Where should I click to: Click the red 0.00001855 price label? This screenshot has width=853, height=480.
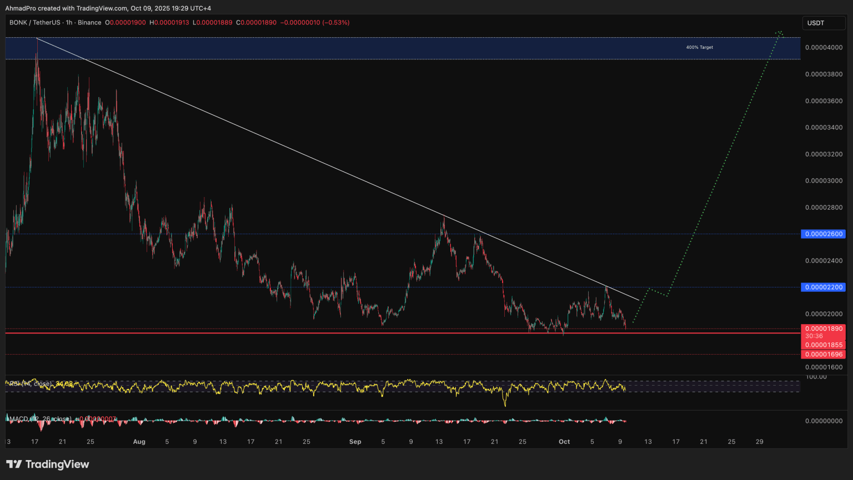tap(823, 345)
